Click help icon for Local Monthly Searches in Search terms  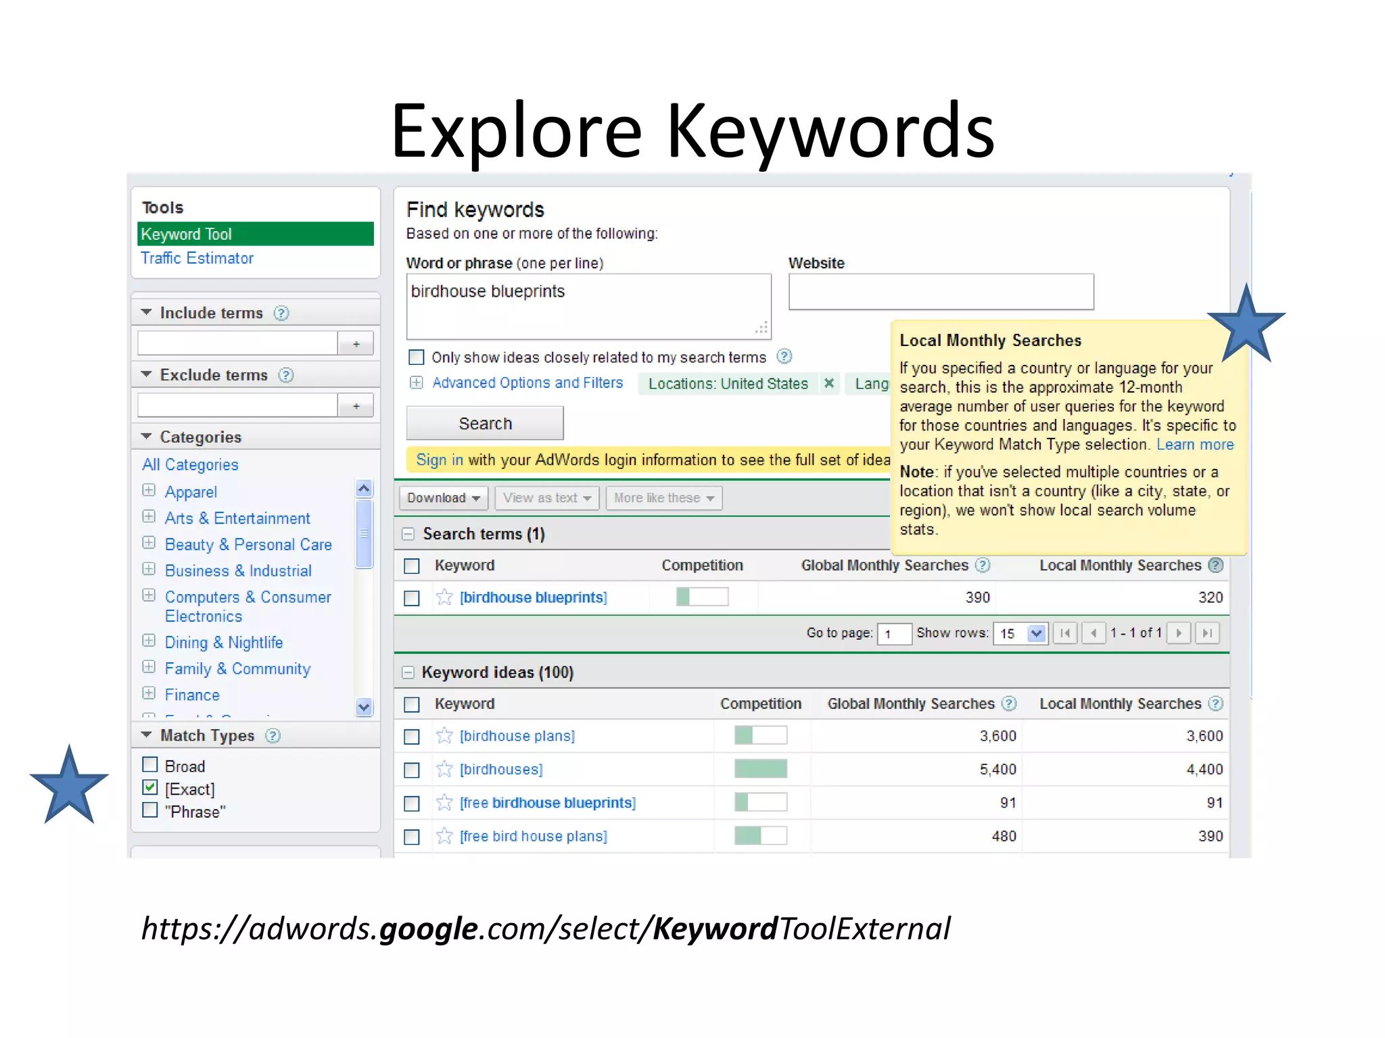point(1216,565)
